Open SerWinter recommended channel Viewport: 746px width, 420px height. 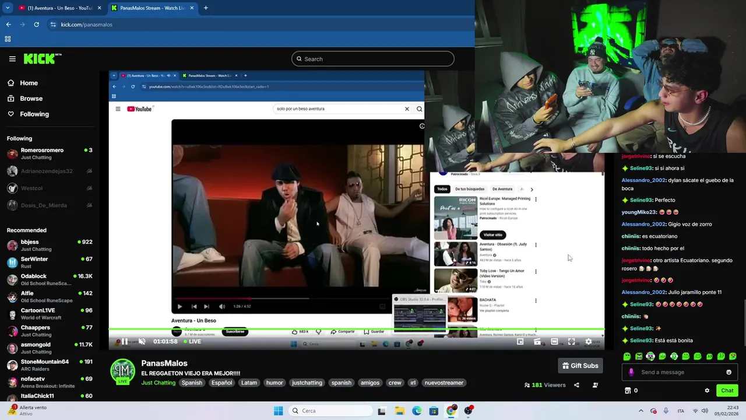pos(50,262)
